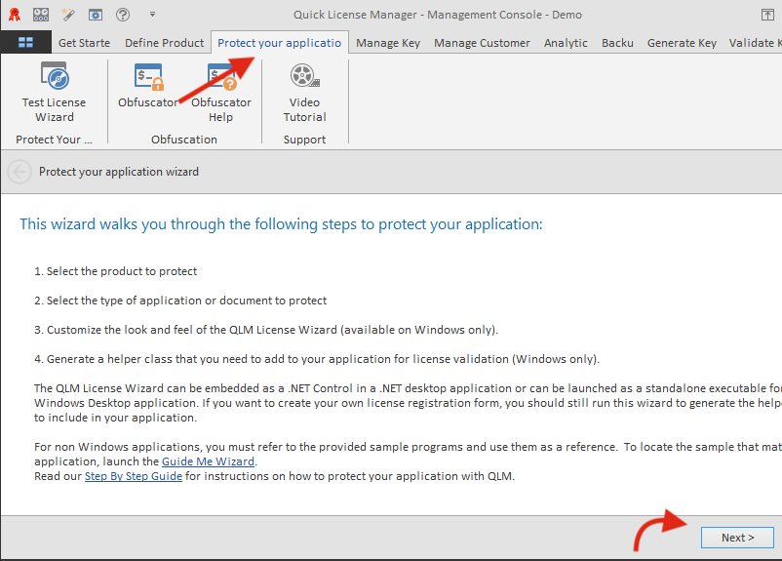
Task: Click the question mark help icon
Action: click(x=123, y=15)
